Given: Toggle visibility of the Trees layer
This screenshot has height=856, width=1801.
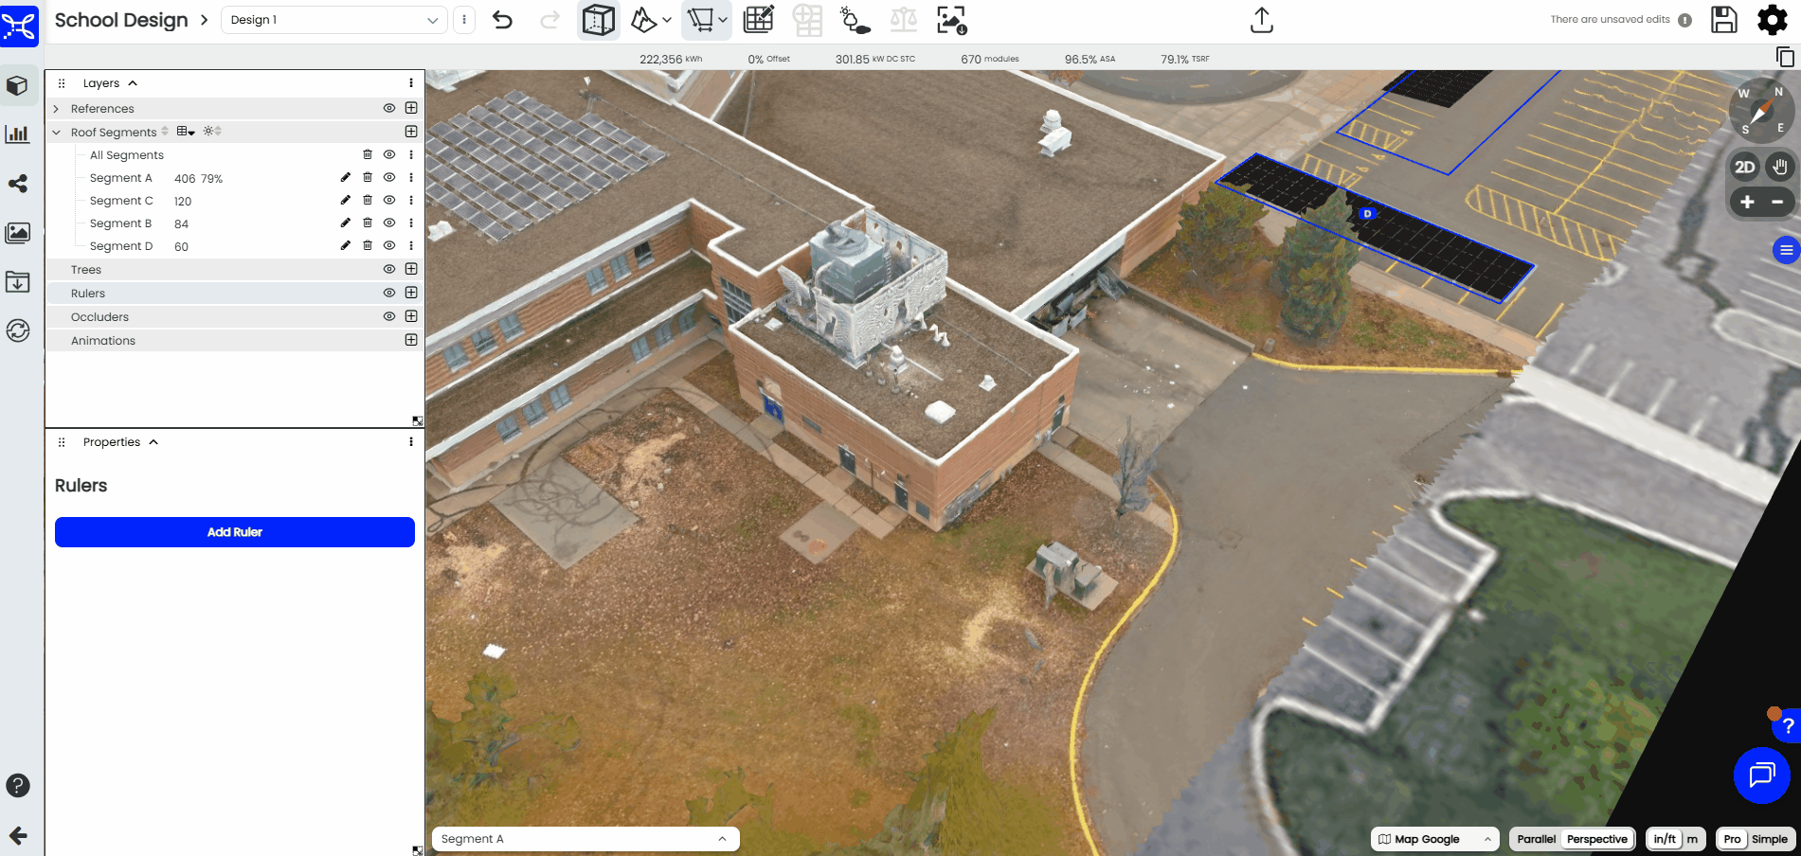Looking at the screenshot, I should (x=389, y=270).
